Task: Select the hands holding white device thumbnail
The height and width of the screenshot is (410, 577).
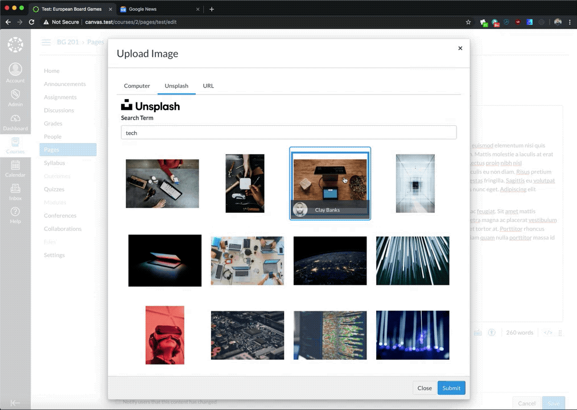Action: click(x=245, y=183)
